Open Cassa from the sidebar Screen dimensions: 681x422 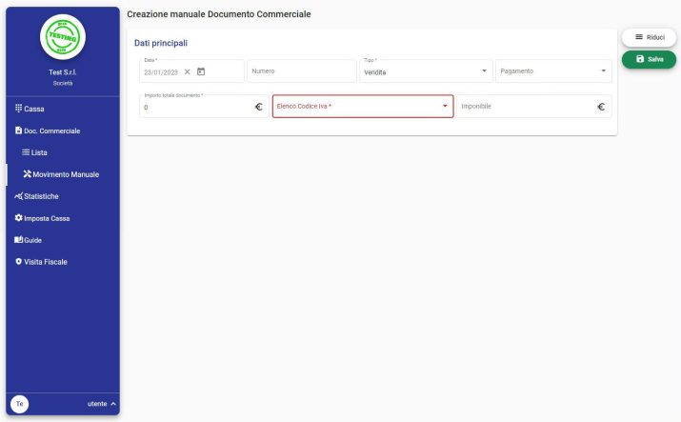(30, 109)
